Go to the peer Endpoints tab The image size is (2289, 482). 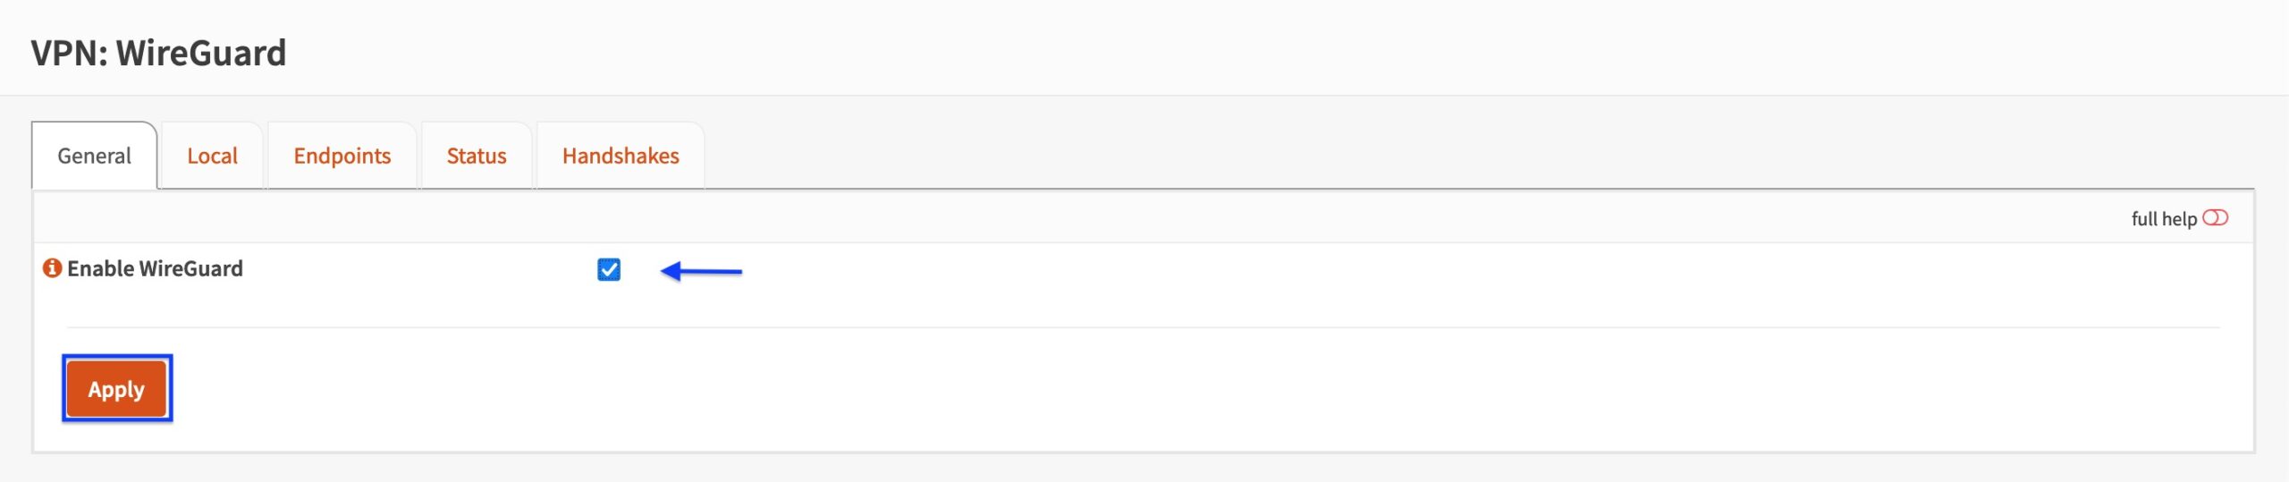(342, 156)
